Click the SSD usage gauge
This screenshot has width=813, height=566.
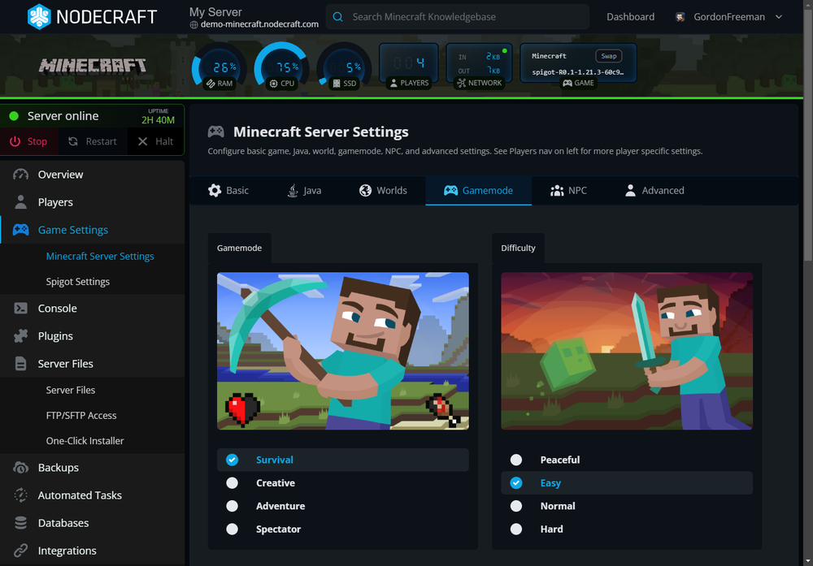pos(345,67)
